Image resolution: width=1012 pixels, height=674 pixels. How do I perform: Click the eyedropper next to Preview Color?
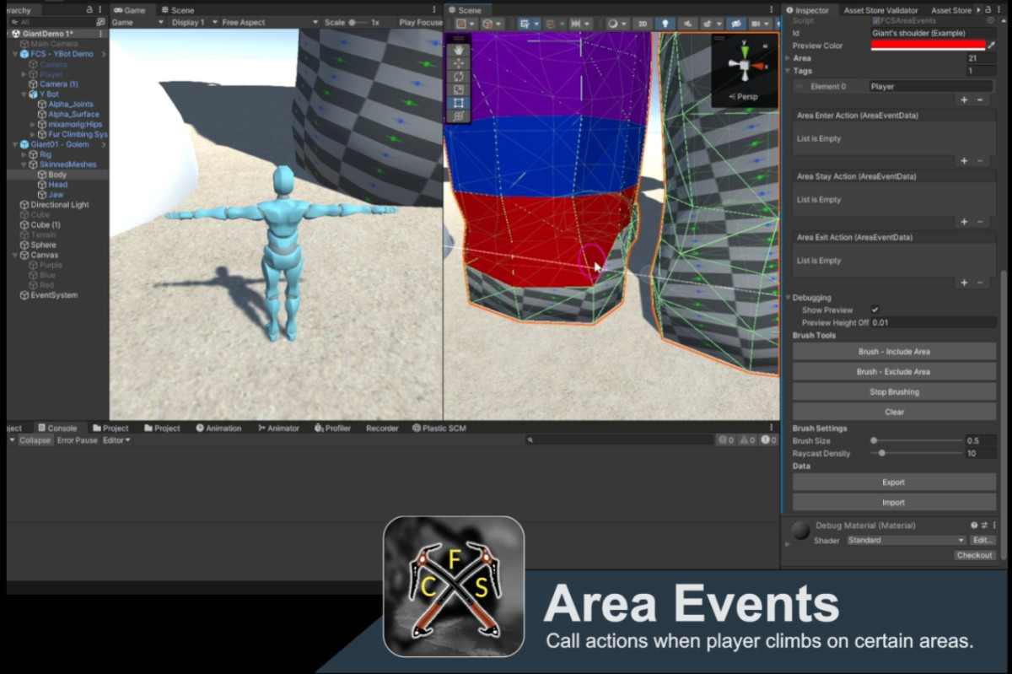point(992,46)
